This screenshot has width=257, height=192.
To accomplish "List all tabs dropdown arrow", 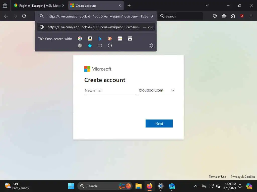I will tap(207, 5).
